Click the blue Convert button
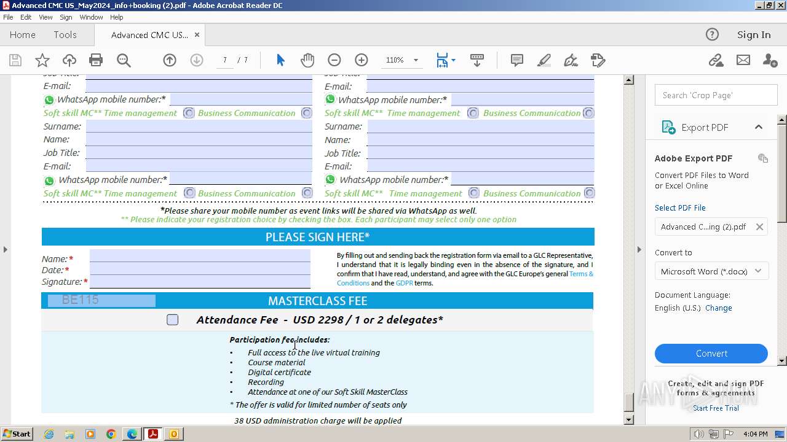 (x=711, y=354)
